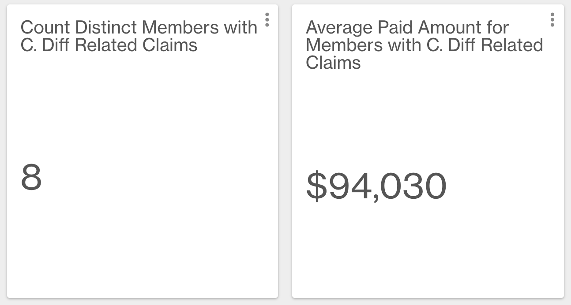Viewport: 571px width, 305px height.
Task: Expand the kebab menu beside Count Distinct Members
Action: pyautogui.click(x=267, y=20)
